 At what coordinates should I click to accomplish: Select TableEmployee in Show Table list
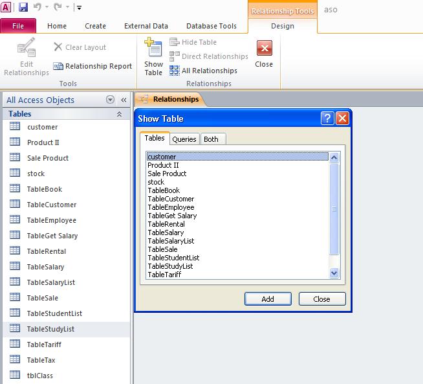(237, 207)
